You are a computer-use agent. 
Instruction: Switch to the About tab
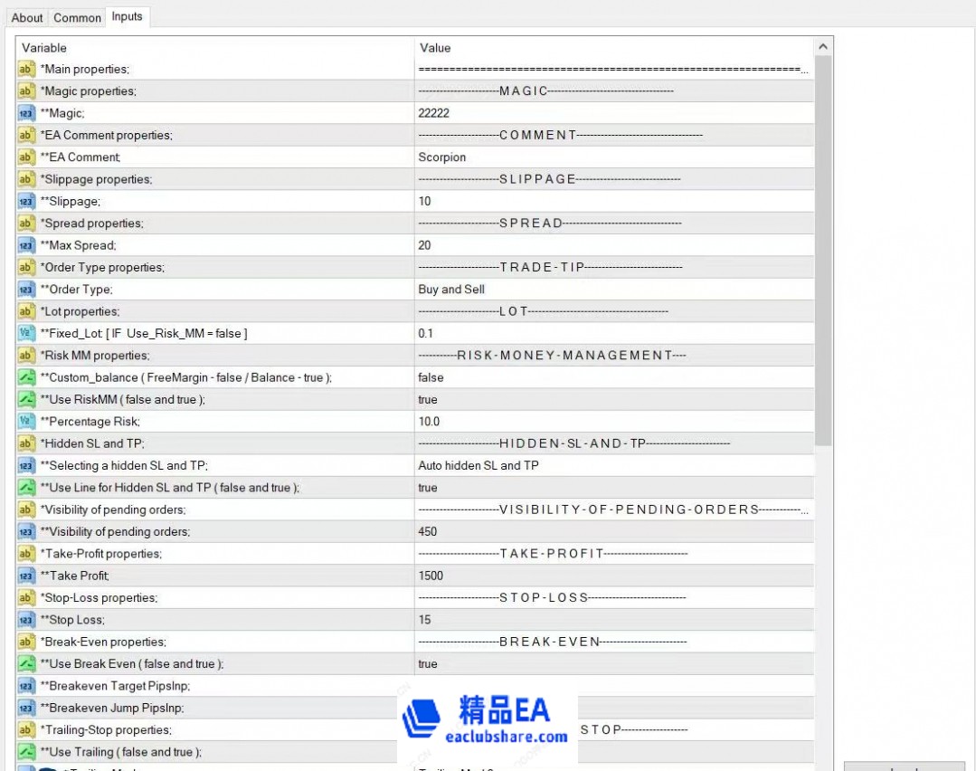click(27, 17)
